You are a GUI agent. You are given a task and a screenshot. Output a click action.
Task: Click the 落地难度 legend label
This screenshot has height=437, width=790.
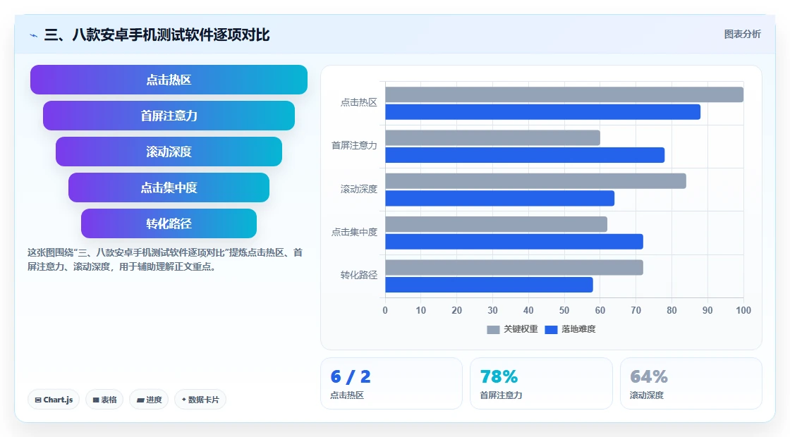click(578, 329)
